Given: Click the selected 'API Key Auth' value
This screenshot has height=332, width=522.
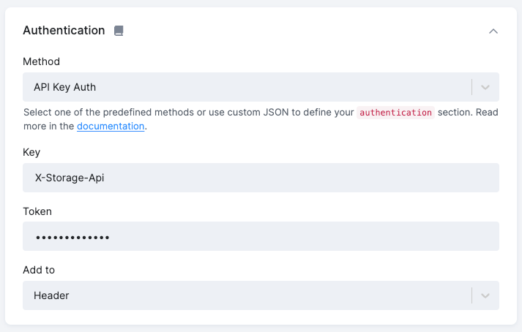Looking at the screenshot, I should click(65, 87).
